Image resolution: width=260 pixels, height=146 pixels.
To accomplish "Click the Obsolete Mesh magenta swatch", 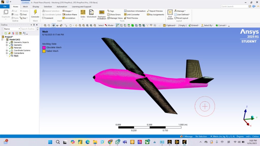I will tap(44, 47).
